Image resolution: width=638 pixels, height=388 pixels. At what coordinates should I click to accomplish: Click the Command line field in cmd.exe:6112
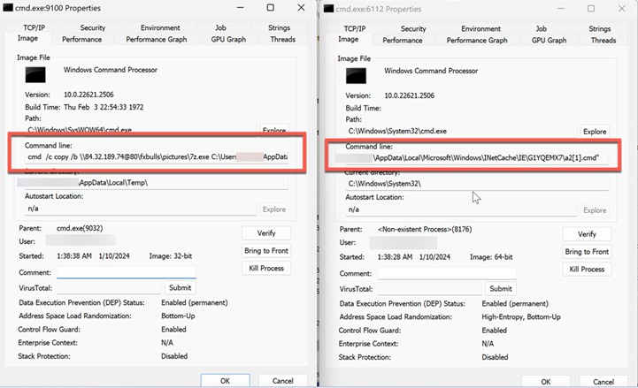pyautogui.click(x=466, y=157)
